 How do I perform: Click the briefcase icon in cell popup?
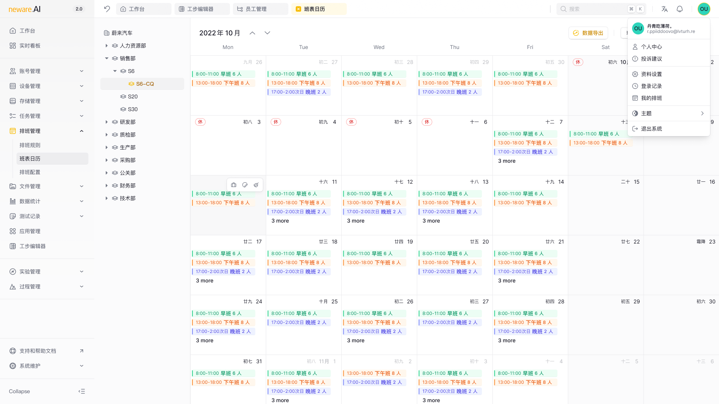(234, 185)
